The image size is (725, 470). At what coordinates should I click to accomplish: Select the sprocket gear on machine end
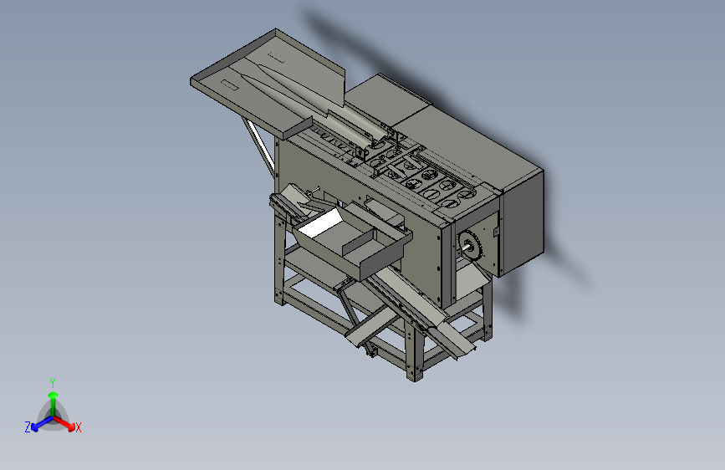point(470,246)
